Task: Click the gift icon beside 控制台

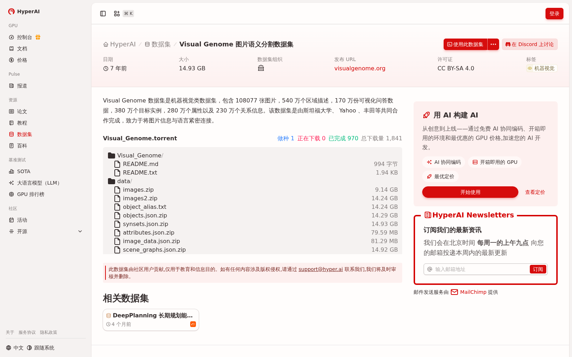Action: (x=38, y=37)
